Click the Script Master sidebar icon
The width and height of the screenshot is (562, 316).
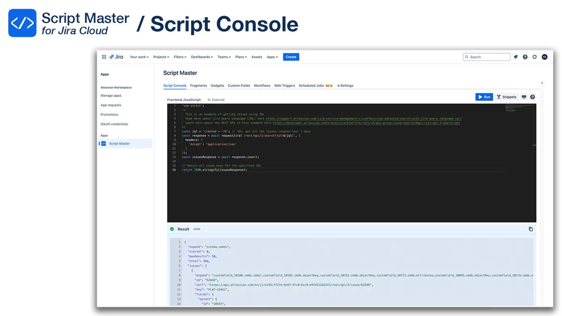[104, 144]
